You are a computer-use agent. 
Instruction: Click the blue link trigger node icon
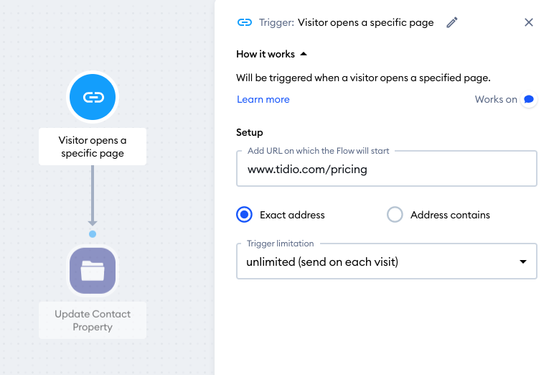(93, 97)
